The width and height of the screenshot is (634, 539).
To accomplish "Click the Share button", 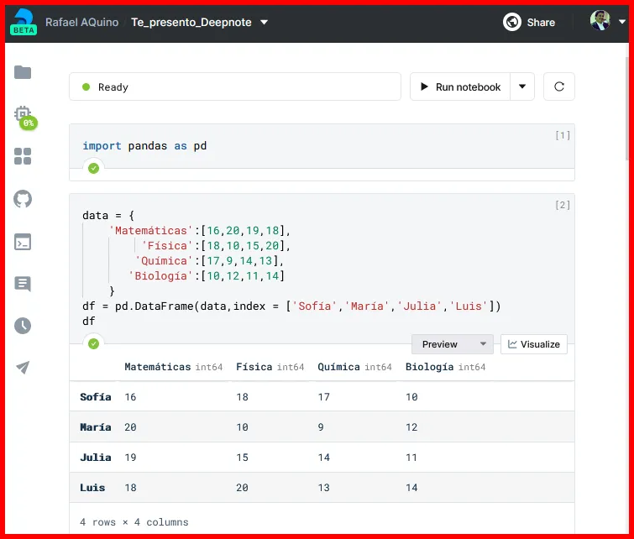I will (529, 22).
